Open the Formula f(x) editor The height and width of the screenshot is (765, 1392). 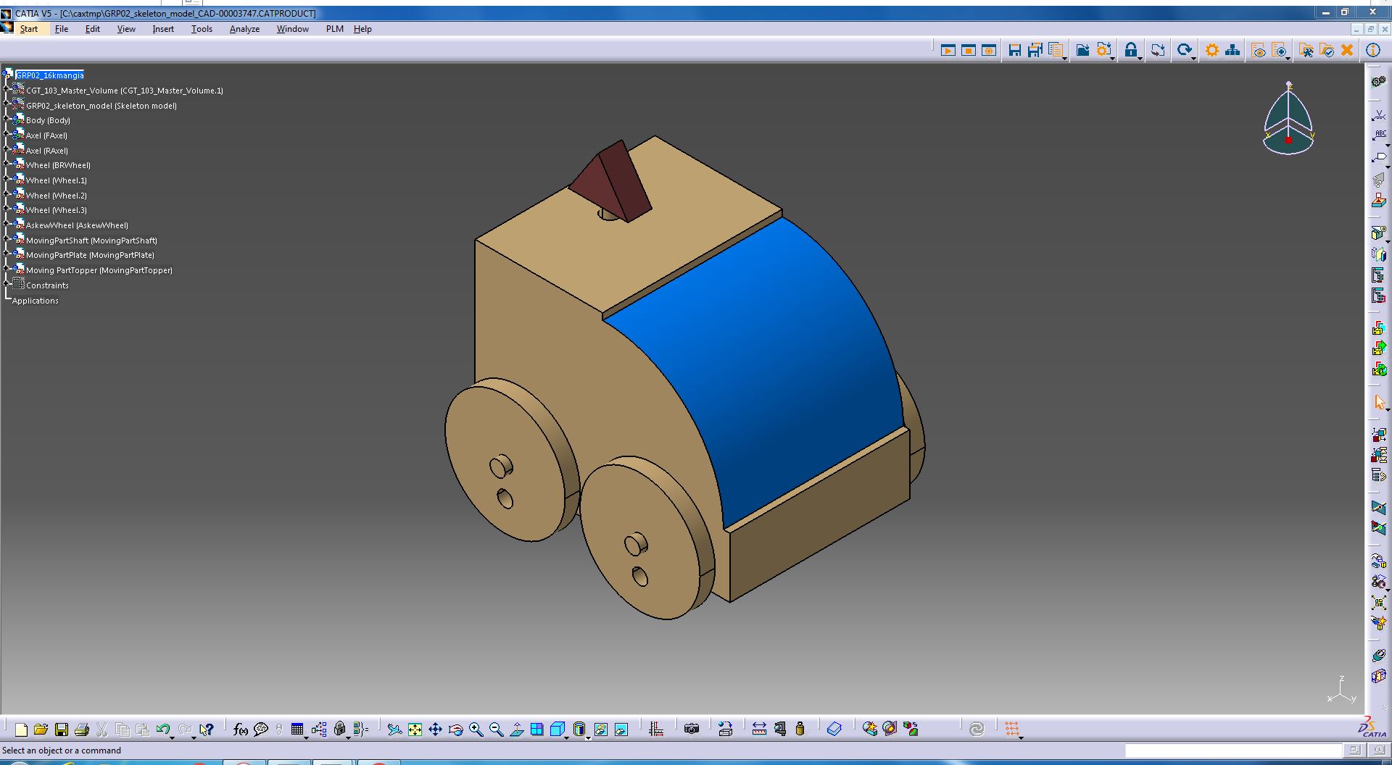[241, 730]
